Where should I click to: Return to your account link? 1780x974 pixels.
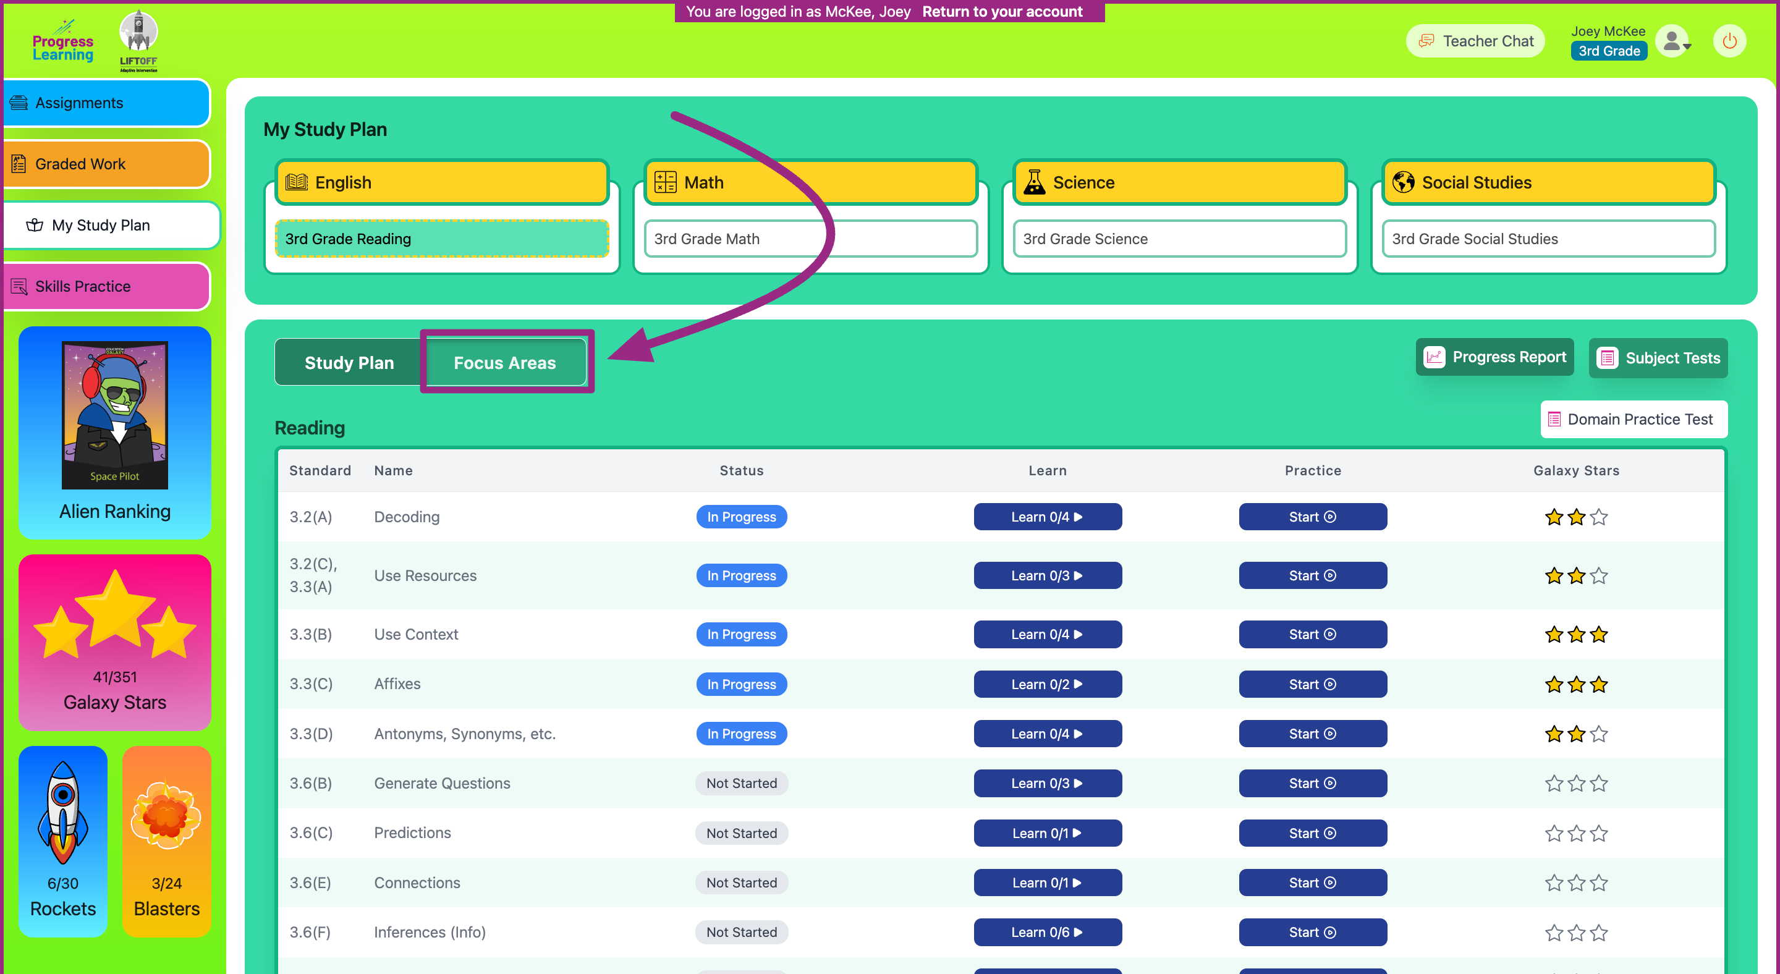click(x=1001, y=12)
